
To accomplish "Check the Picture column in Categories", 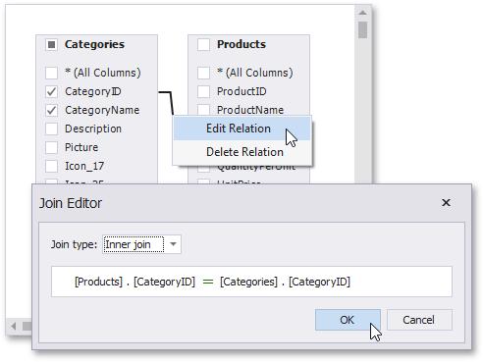I will [51, 147].
